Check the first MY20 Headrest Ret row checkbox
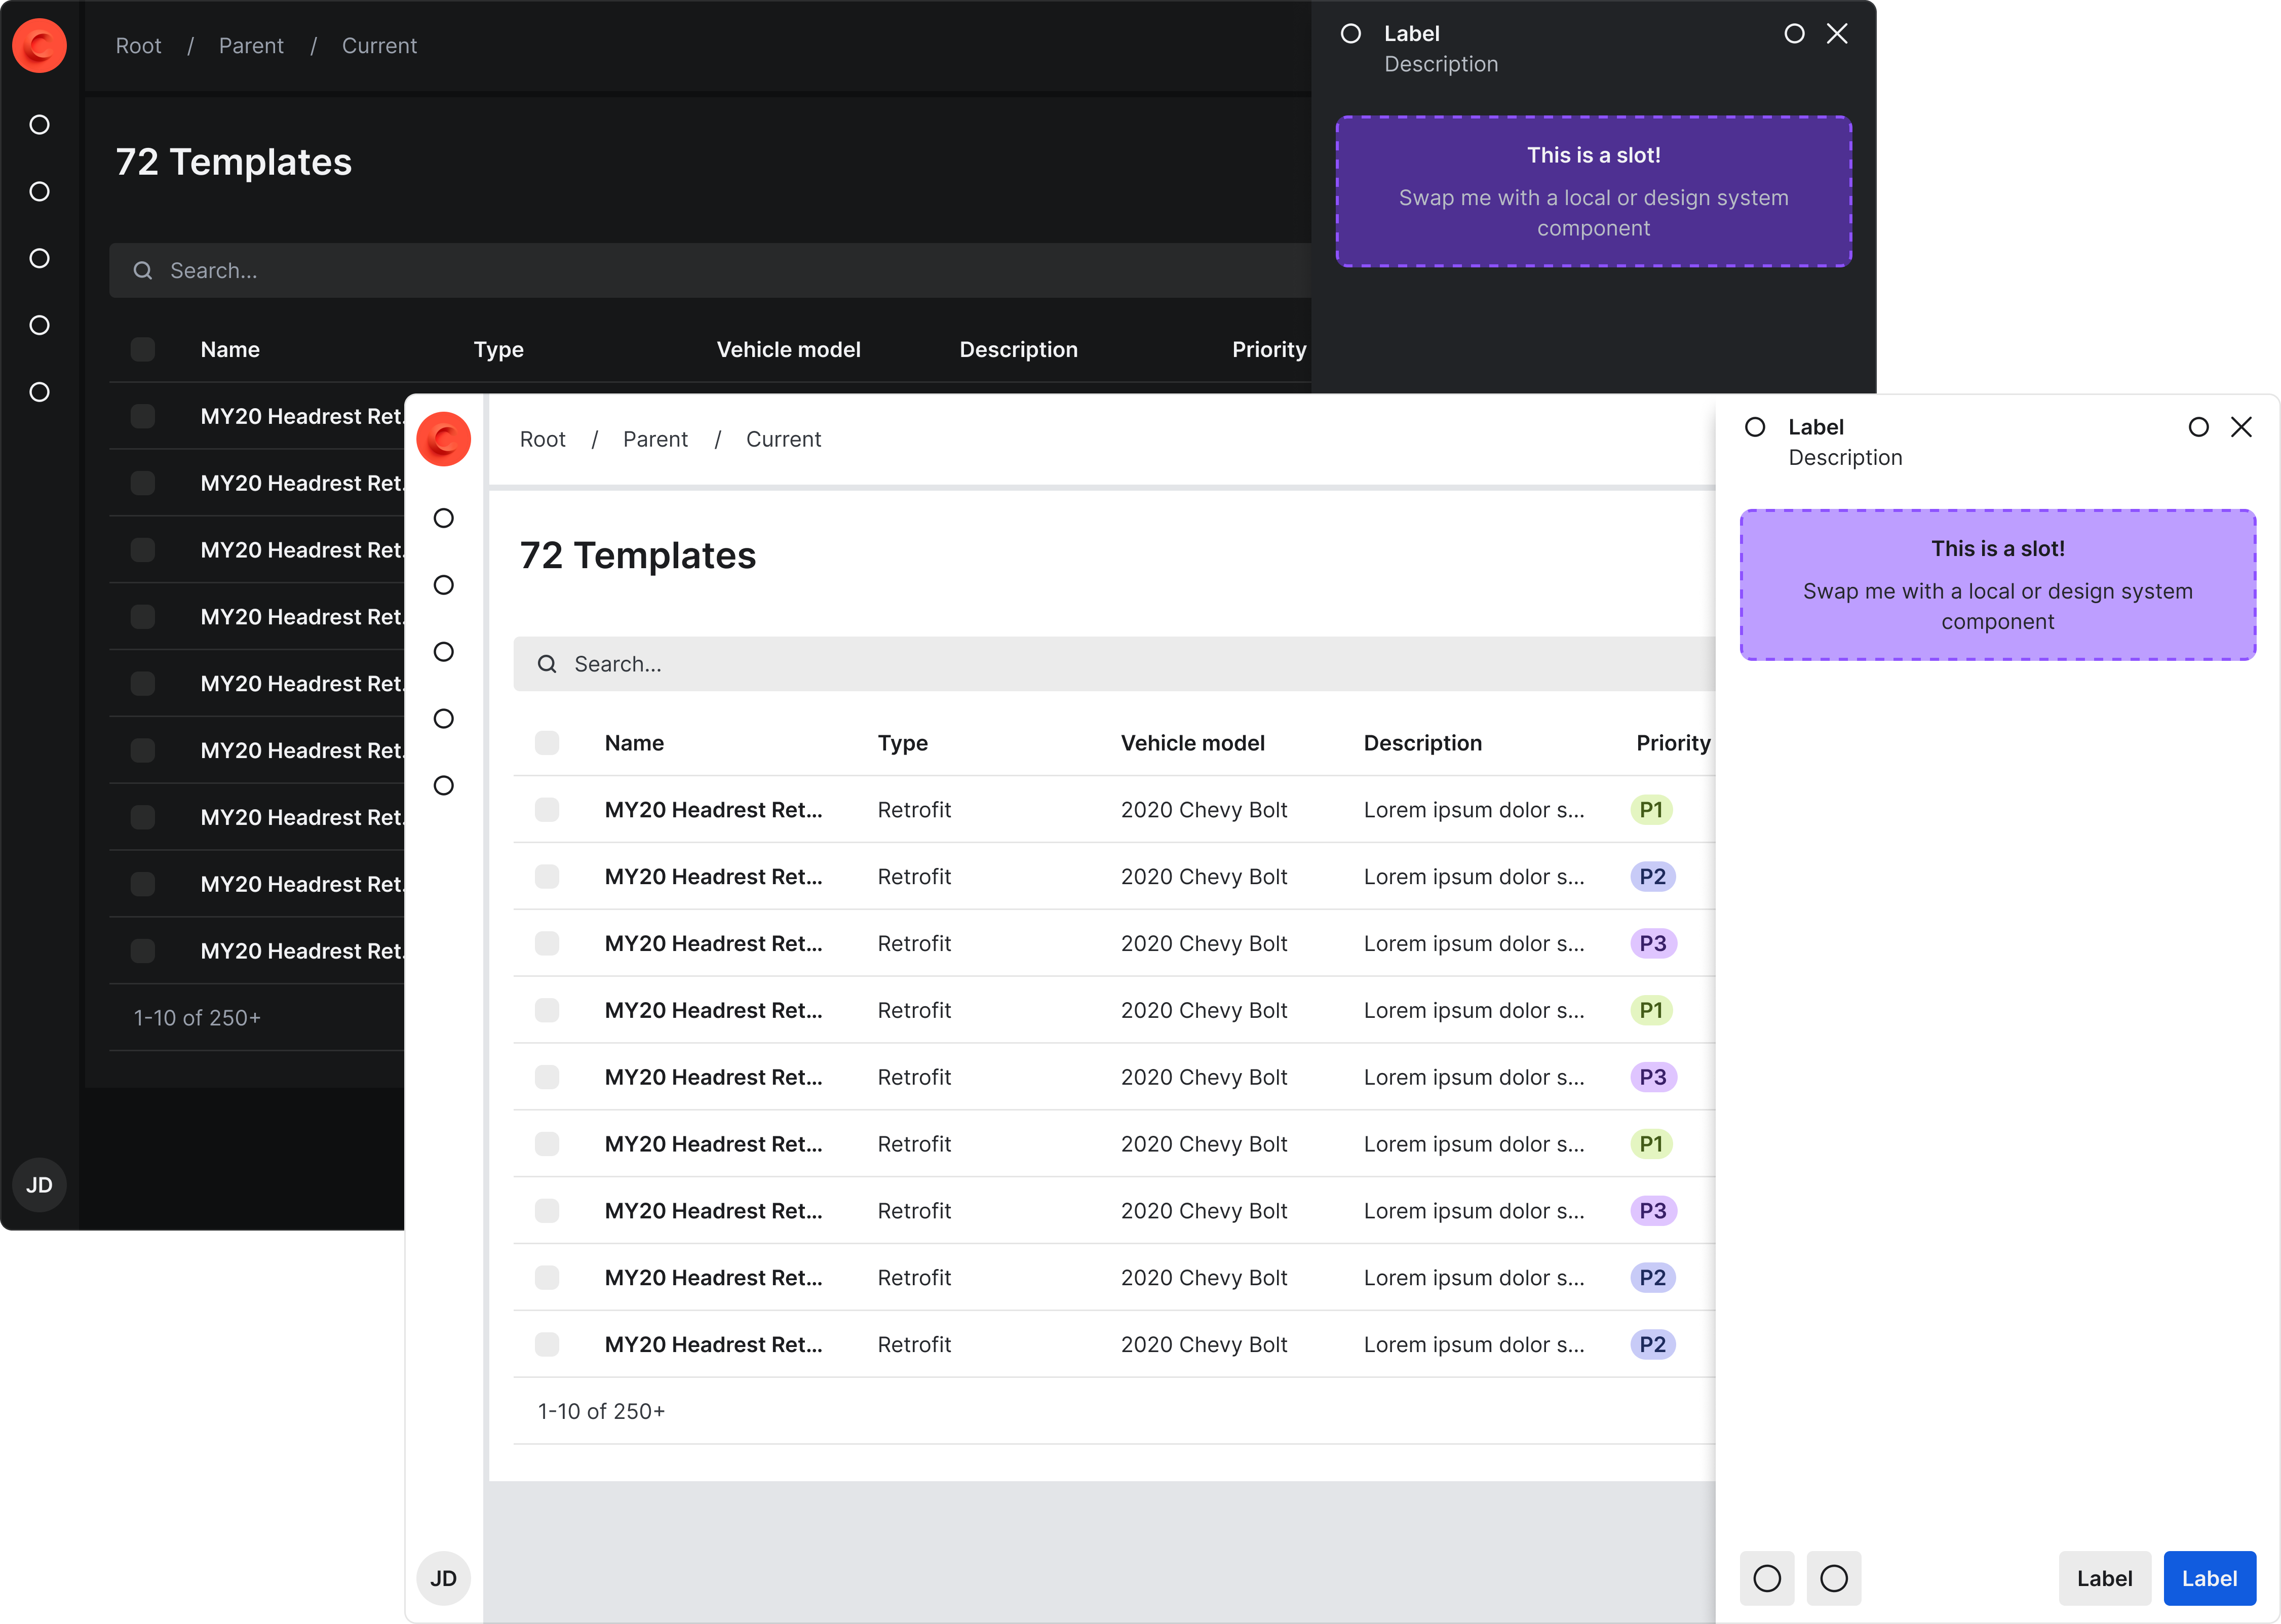The width and height of the screenshot is (2281, 1624). [x=547, y=809]
